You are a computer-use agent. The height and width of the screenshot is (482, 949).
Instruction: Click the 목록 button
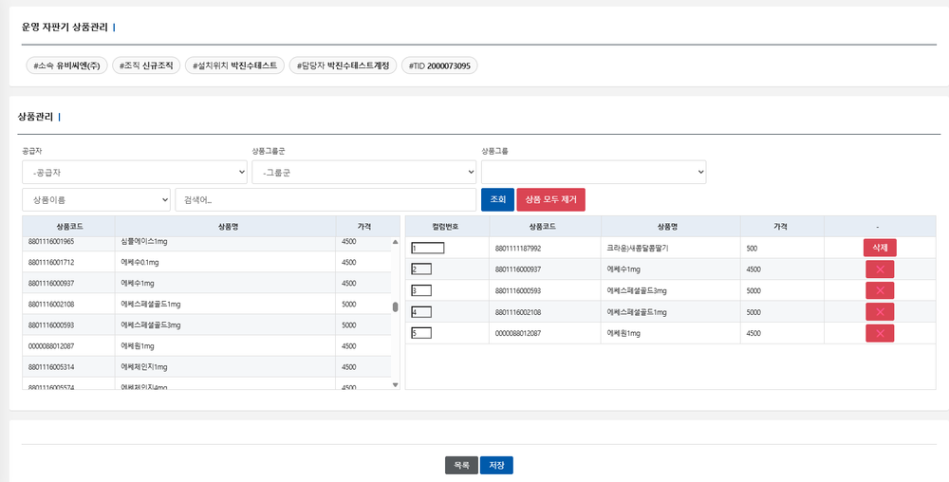click(461, 465)
